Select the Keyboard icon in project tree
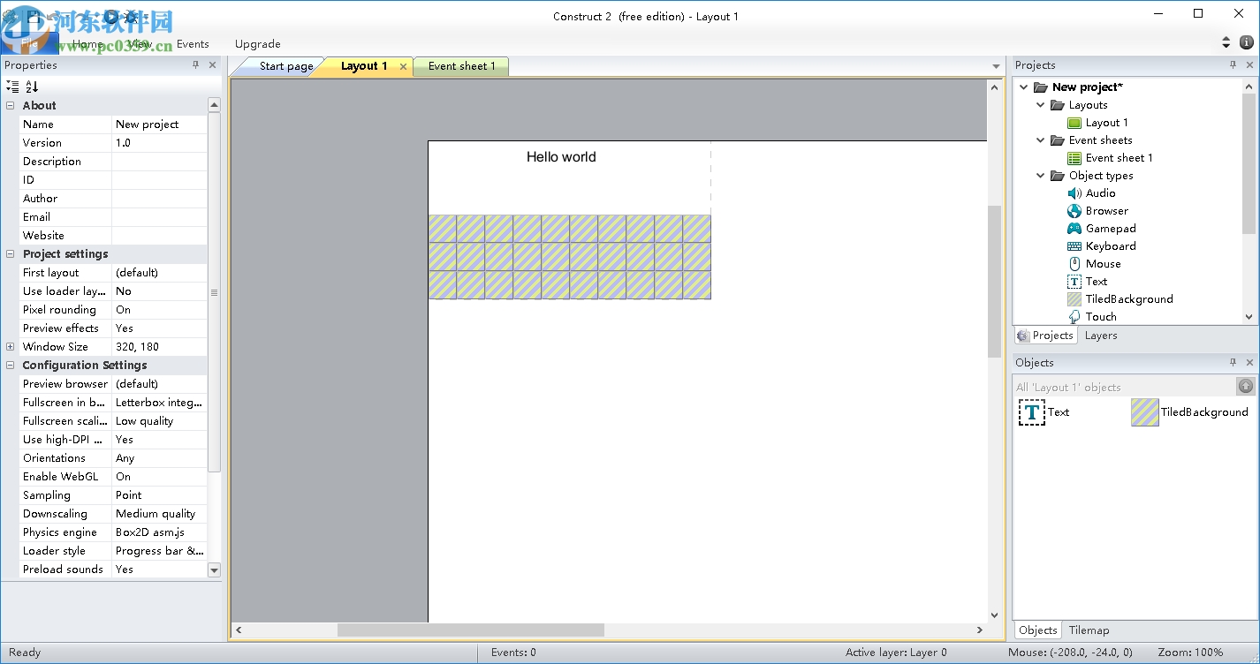Viewport: 1260px width, 664px height. (1074, 246)
